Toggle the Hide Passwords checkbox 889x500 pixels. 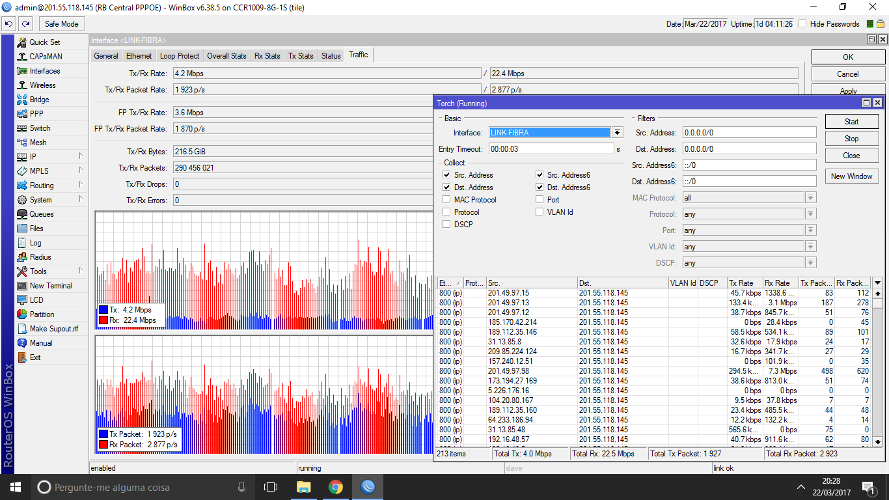coord(802,24)
